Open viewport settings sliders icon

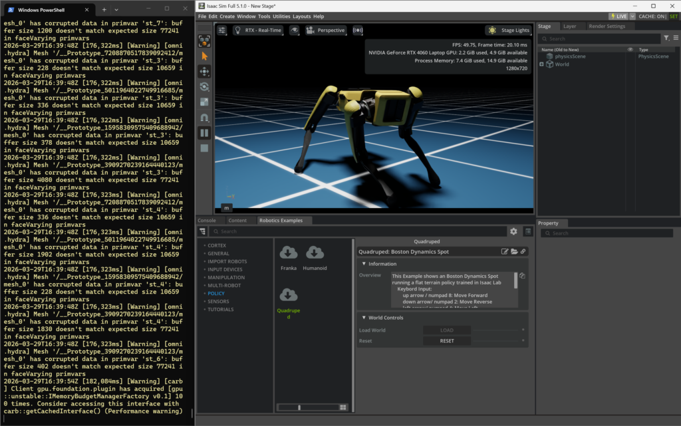[x=222, y=31]
